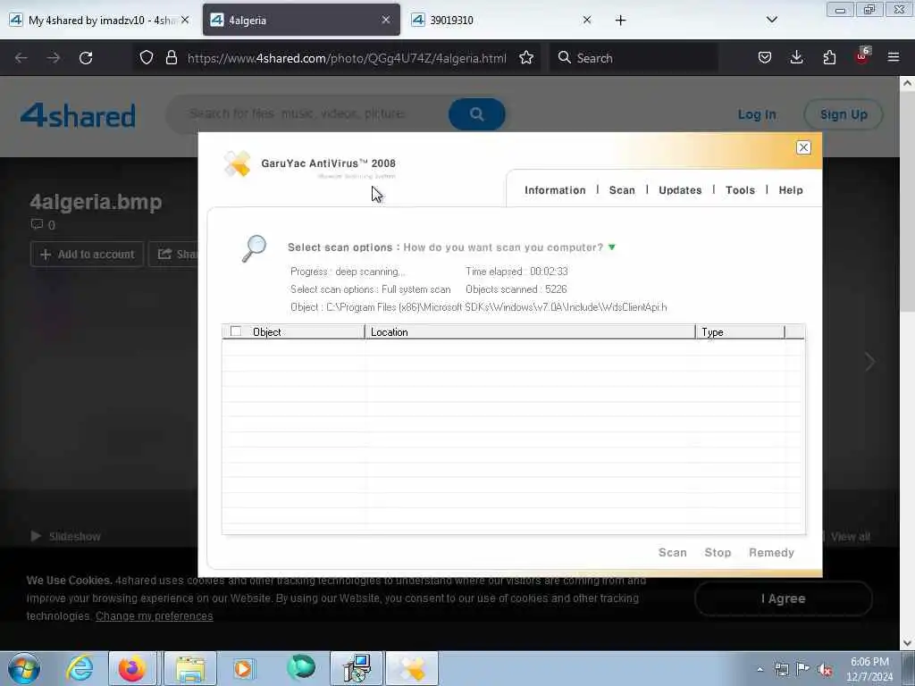
Task: Open the list all tabs dropdown
Action: pos(771,20)
